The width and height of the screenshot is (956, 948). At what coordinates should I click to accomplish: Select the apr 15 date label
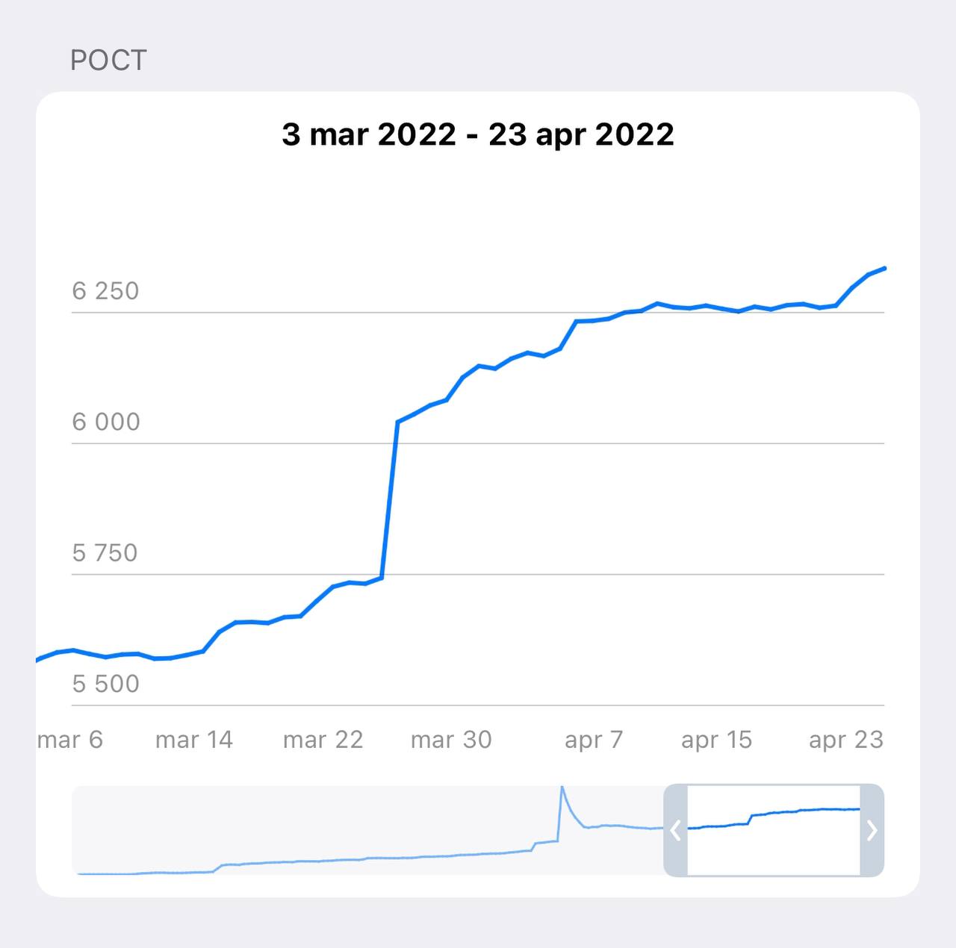point(716,740)
